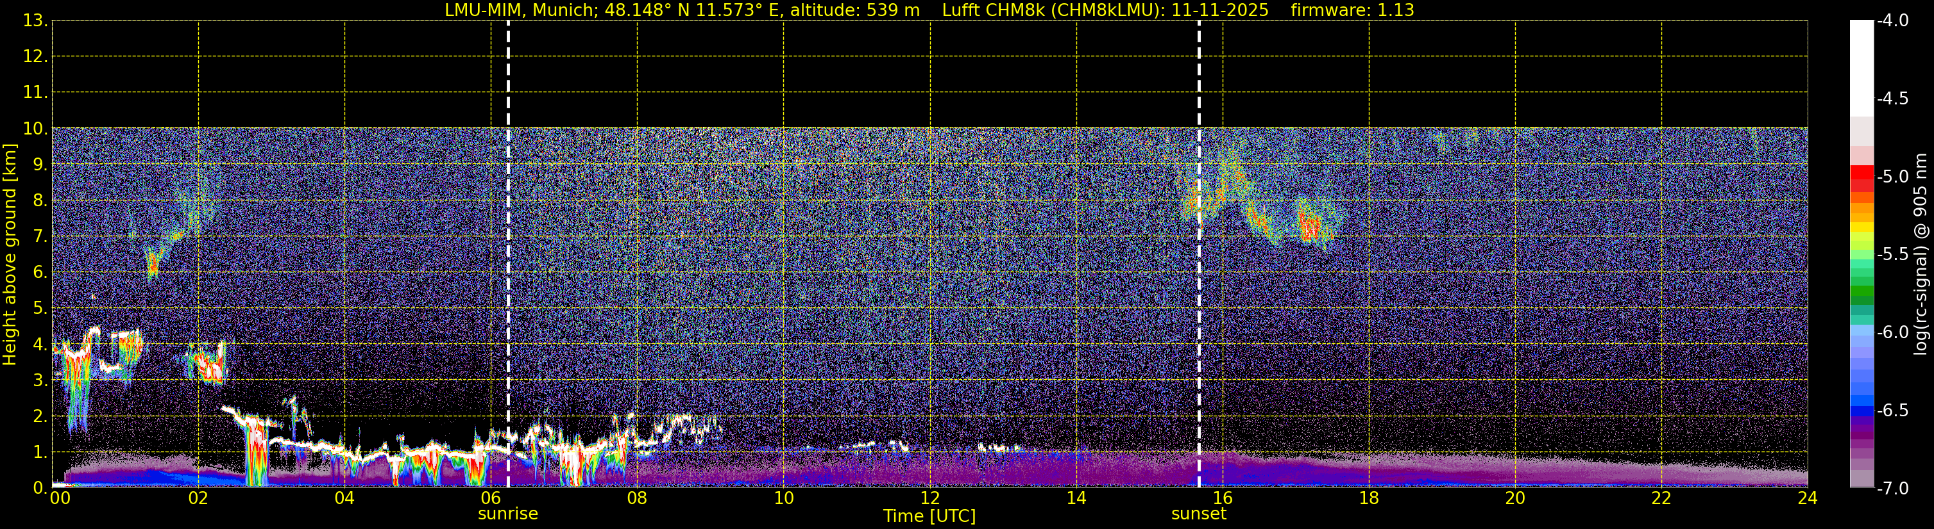Click the 24 tick on time axis
The height and width of the screenshot is (529, 1934).
(1807, 498)
